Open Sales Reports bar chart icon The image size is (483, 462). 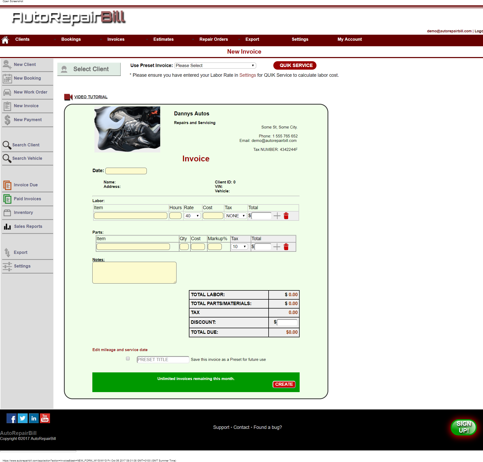point(7,227)
